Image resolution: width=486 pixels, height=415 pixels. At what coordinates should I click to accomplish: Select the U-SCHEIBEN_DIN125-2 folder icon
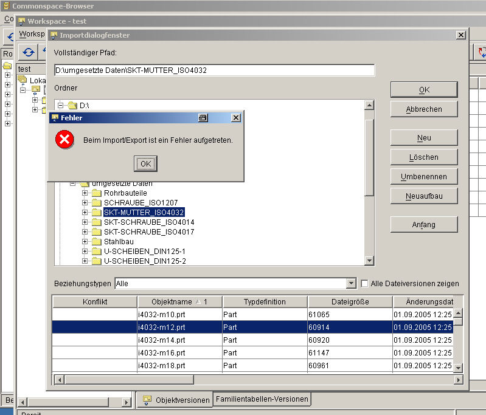coord(97,261)
